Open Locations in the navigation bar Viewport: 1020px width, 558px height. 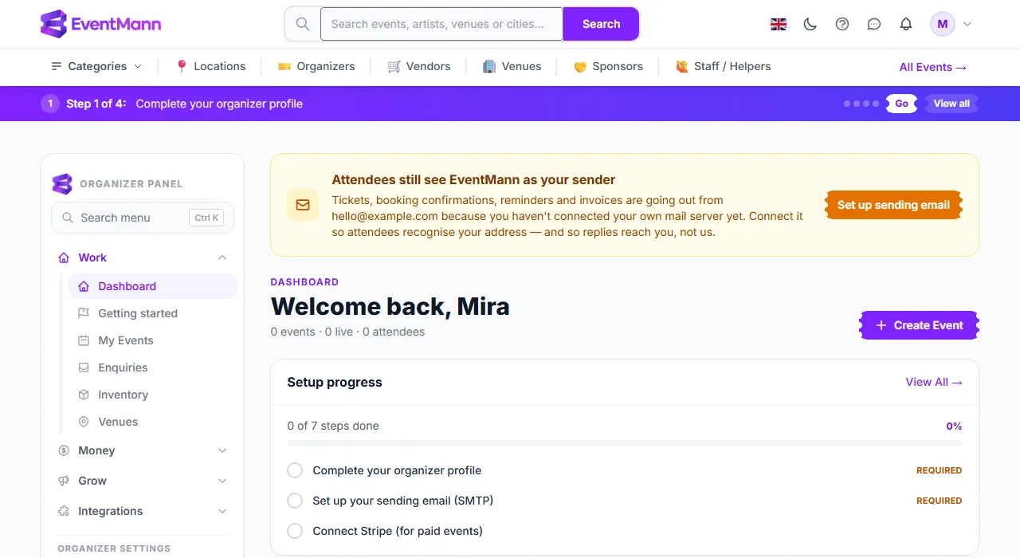(210, 66)
